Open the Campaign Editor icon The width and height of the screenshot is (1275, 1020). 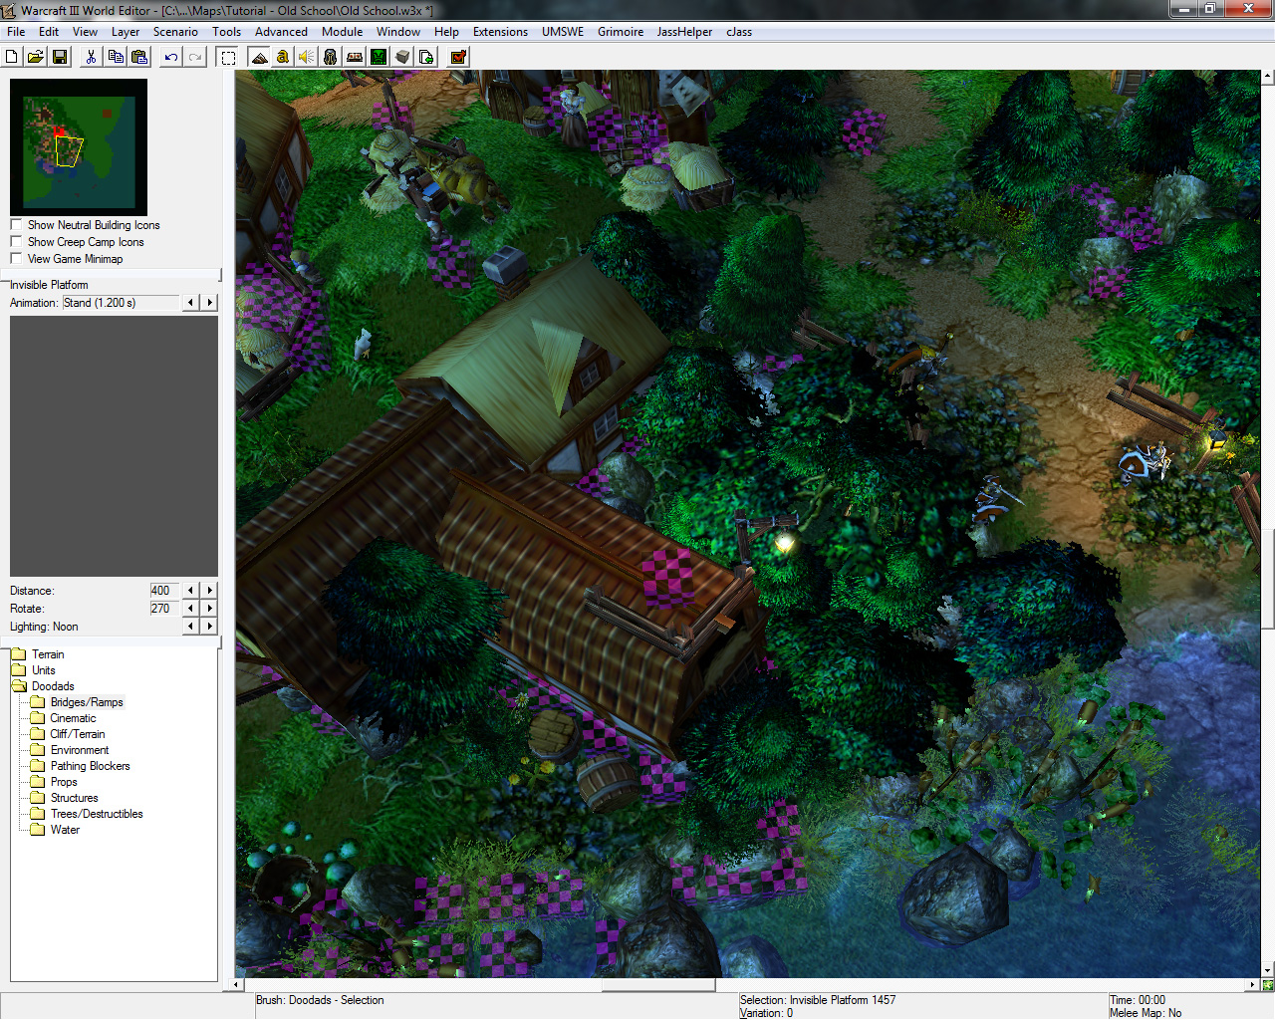tap(355, 57)
